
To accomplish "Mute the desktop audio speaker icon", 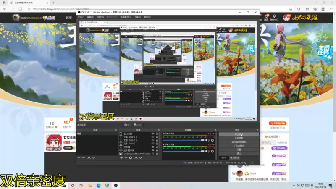I will (207, 140).
